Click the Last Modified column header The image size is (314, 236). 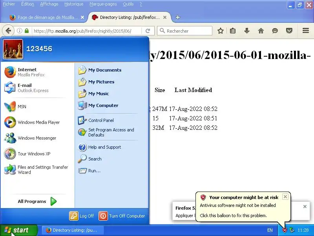pos(193,90)
